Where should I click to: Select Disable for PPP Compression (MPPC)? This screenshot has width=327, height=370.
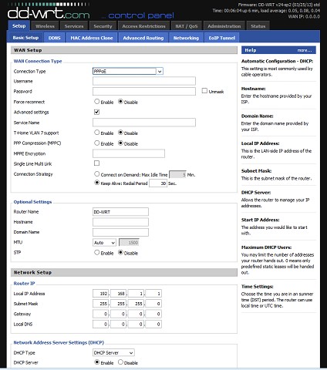coord(120,143)
